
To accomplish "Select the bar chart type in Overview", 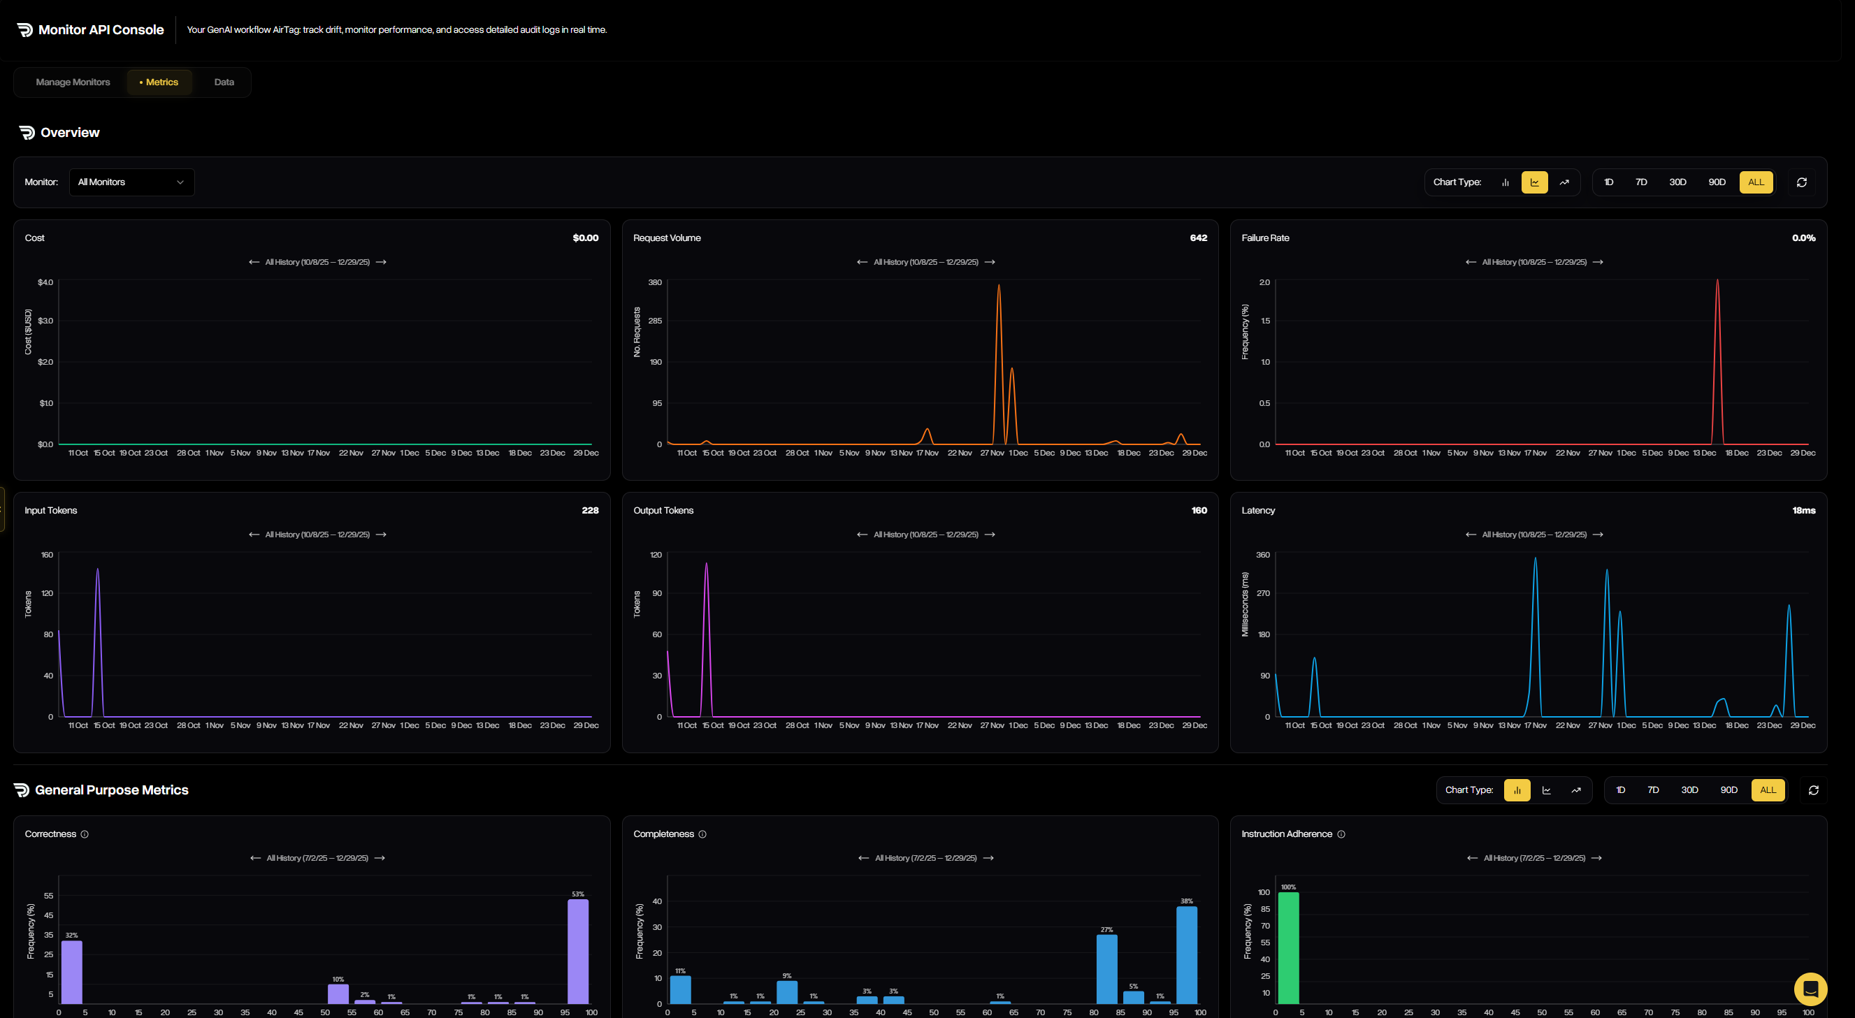I will pos(1506,182).
